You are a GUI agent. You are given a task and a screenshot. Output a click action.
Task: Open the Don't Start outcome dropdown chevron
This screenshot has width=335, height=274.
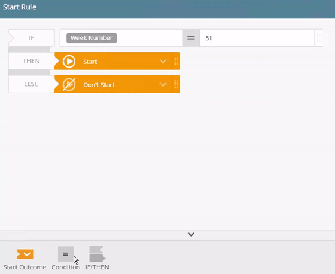click(x=163, y=85)
